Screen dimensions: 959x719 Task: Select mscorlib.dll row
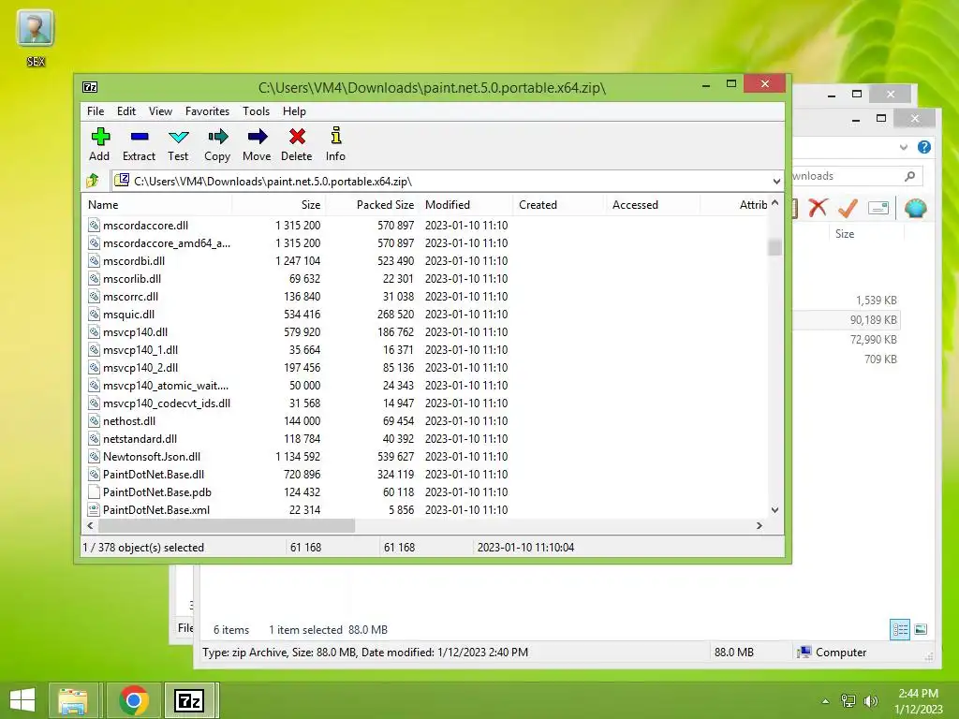424,279
